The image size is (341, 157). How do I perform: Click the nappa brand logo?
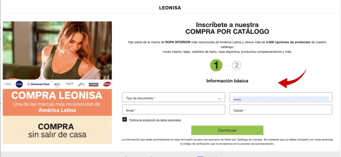(x=69, y=84)
